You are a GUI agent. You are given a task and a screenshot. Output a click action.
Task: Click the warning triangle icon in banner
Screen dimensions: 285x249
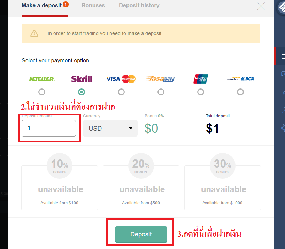[34, 33]
